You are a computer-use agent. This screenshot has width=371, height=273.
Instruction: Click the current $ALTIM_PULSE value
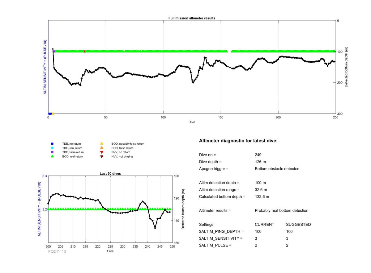tap(256, 246)
